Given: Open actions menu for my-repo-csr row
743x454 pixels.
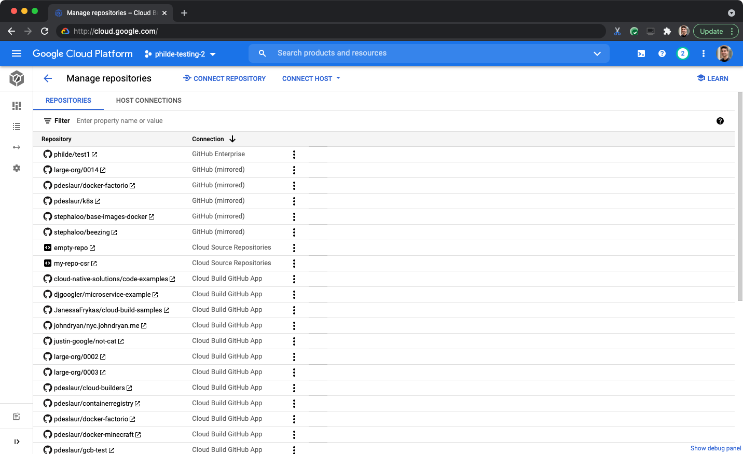Looking at the screenshot, I should pyautogui.click(x=294, y=264).
